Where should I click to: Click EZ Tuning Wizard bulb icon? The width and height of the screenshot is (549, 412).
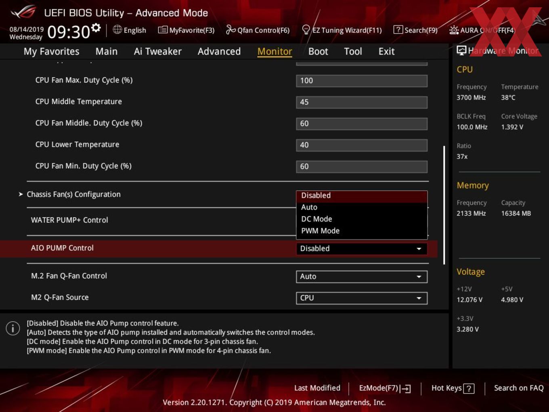coord(306,29)
